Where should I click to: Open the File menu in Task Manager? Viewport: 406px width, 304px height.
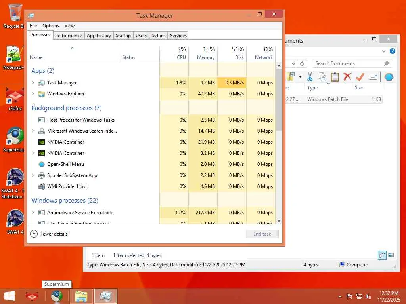[33, 26]
